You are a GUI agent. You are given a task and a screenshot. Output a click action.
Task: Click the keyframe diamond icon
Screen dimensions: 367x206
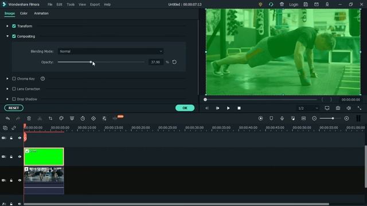tap(93, 118)
